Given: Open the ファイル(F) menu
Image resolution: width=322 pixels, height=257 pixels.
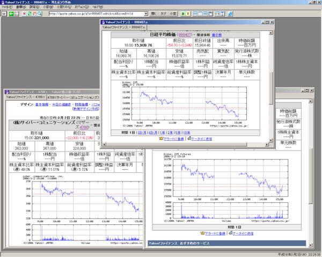Looking at the screenshot, I should click(7, 7).
